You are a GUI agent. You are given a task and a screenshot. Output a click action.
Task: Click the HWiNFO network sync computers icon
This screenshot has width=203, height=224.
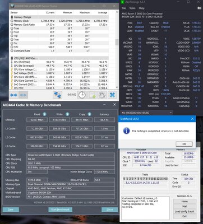pos(58,95)
